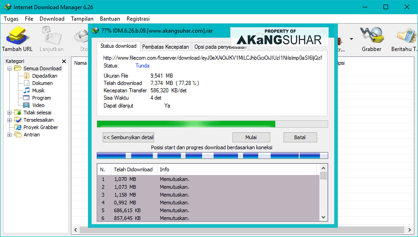Viewport: 418px width, 237px height.
Task: Open the Grabber tool icon
Action: (x=372, y=35)
